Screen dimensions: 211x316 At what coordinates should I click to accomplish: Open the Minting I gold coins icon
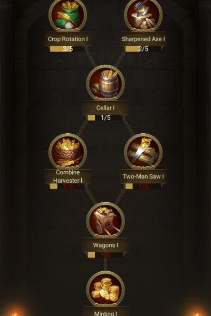click(105, 289)
